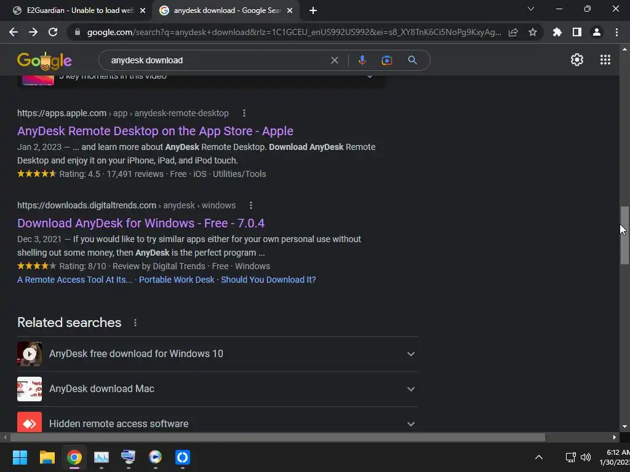This screenshot has height=472, width=630.
Task: Clear the search box with X
Action: pyautogui.click(x=334, y=60)
